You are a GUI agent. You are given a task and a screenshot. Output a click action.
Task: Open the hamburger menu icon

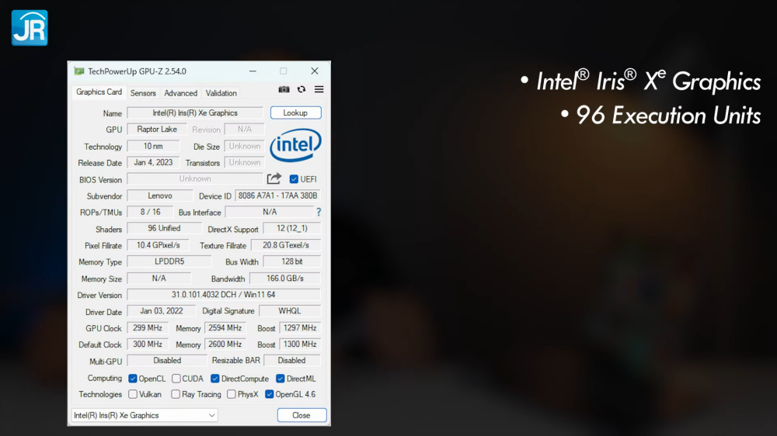(319, 89)
